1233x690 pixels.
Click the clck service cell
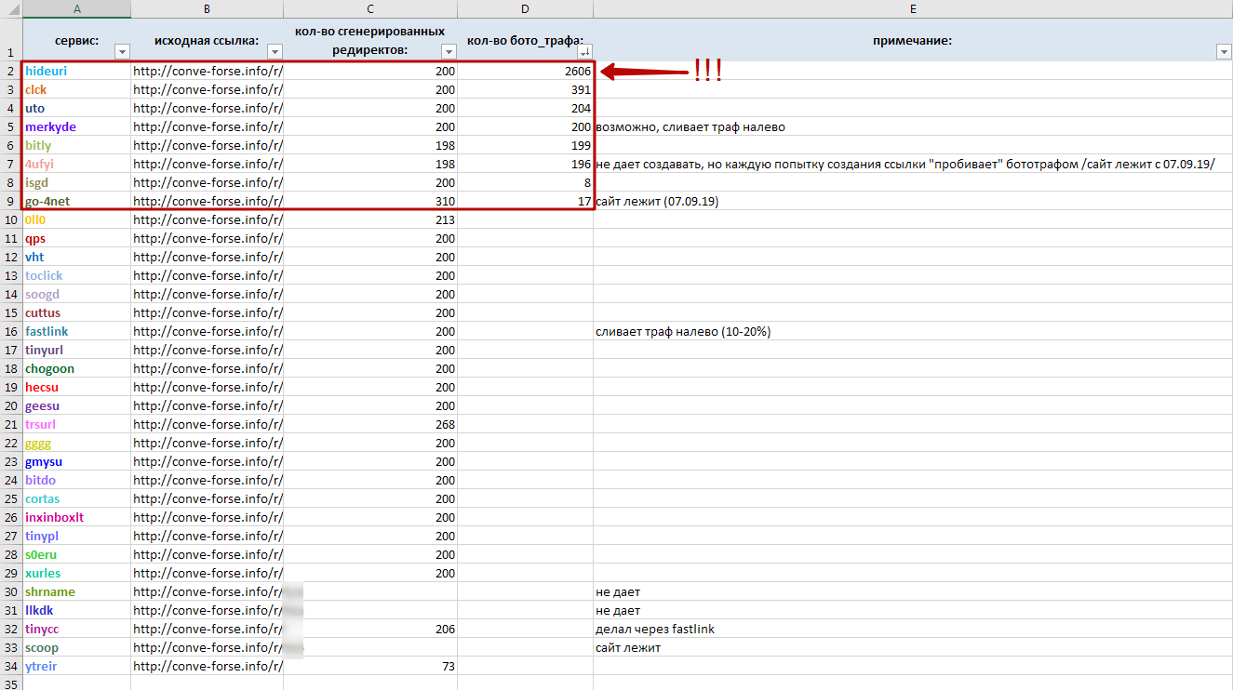[x=76, y=89]
